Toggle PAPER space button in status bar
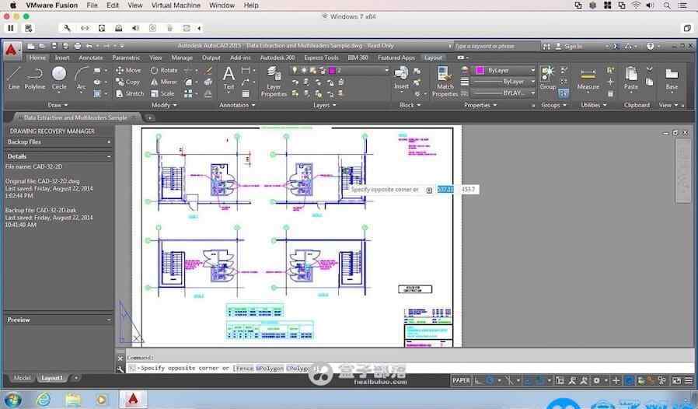 point(461,380)
